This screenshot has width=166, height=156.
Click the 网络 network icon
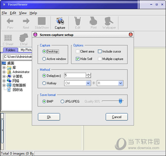(9, 81)
